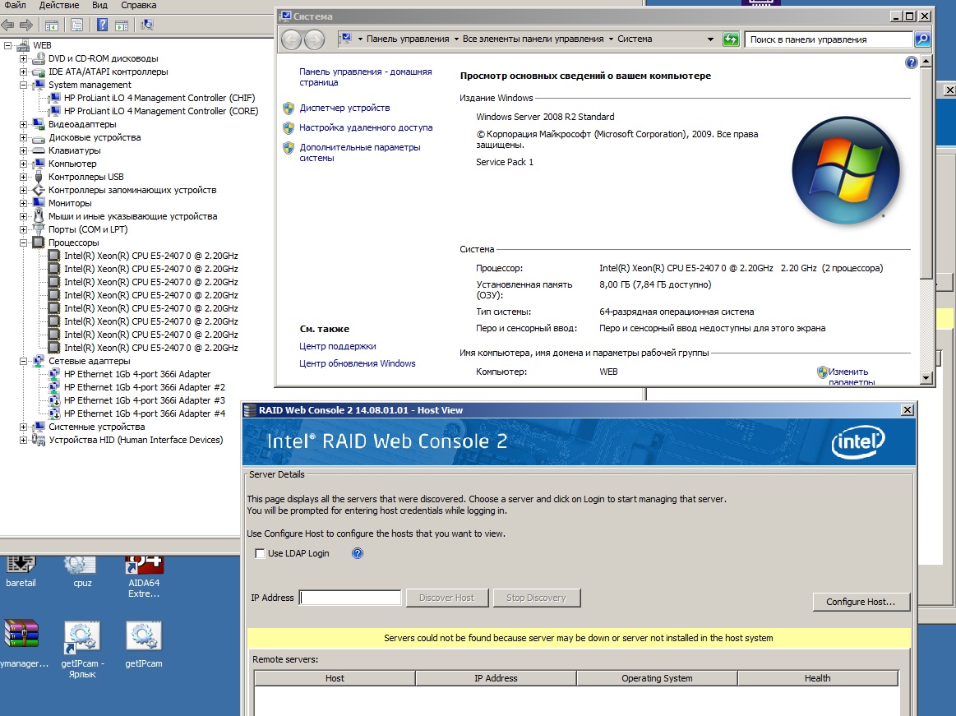This screenshot has width=956, height=716.
Task: Open the Действие menu
Action: coord(58,5)
